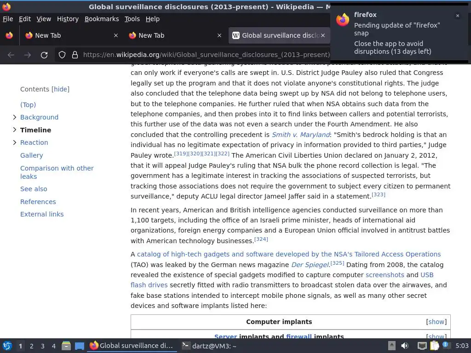Open Firefox View pinned icon

[9, 35]
